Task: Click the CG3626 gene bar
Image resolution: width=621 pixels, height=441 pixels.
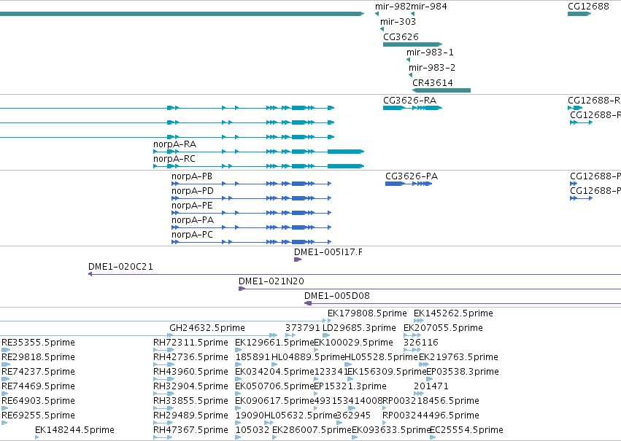Action: 413,44
